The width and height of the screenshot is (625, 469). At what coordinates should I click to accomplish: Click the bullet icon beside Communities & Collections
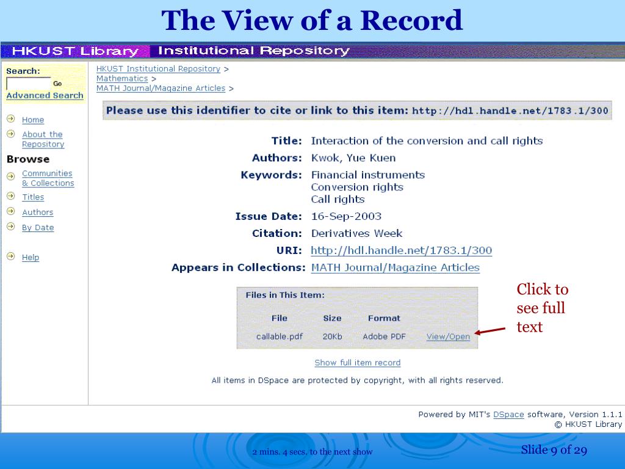11,176
